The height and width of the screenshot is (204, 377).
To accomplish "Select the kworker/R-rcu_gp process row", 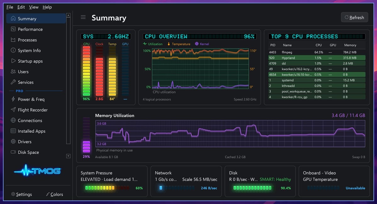I will point(317,97).
